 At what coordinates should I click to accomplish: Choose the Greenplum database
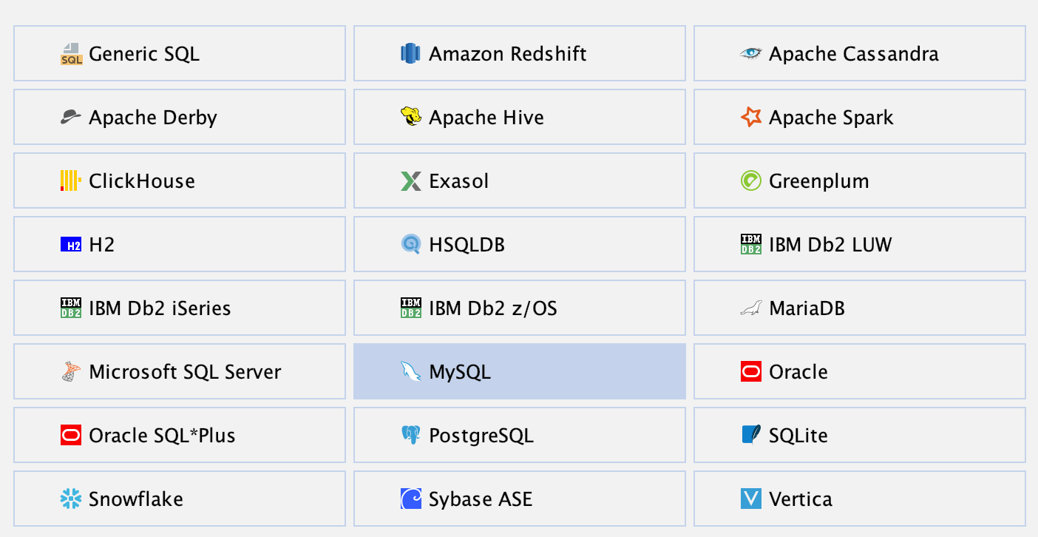point(860,180)
